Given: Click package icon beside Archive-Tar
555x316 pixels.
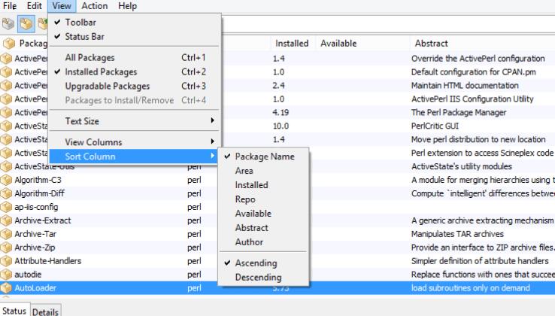Looking at the screenshot, I should (x=6, y=234).
